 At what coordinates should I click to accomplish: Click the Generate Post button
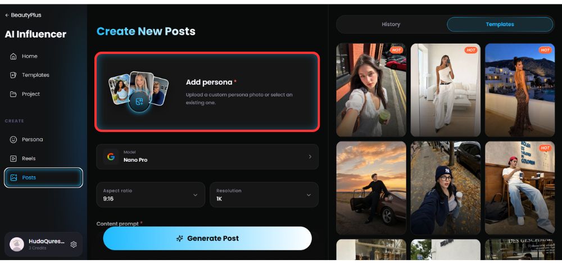point(207,239)
